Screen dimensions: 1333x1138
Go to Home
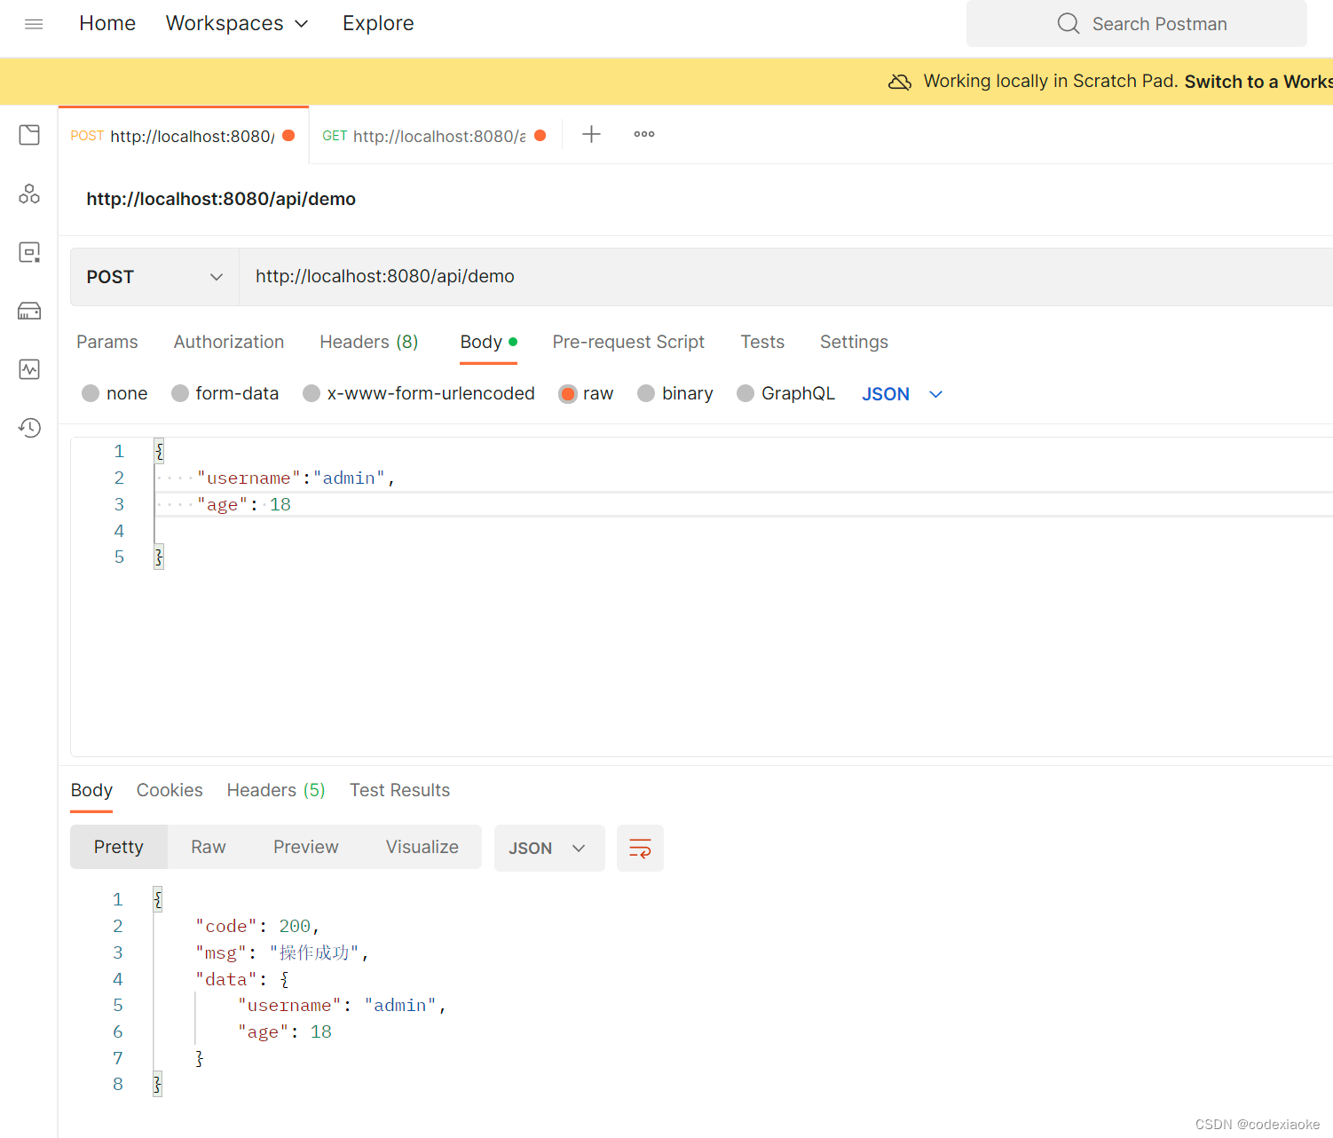coord(107,24)
